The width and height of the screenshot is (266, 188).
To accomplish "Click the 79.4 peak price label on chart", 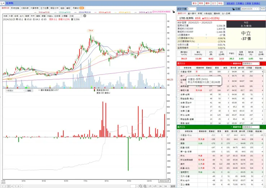I will pyautogui.click(x=91, y=30).
